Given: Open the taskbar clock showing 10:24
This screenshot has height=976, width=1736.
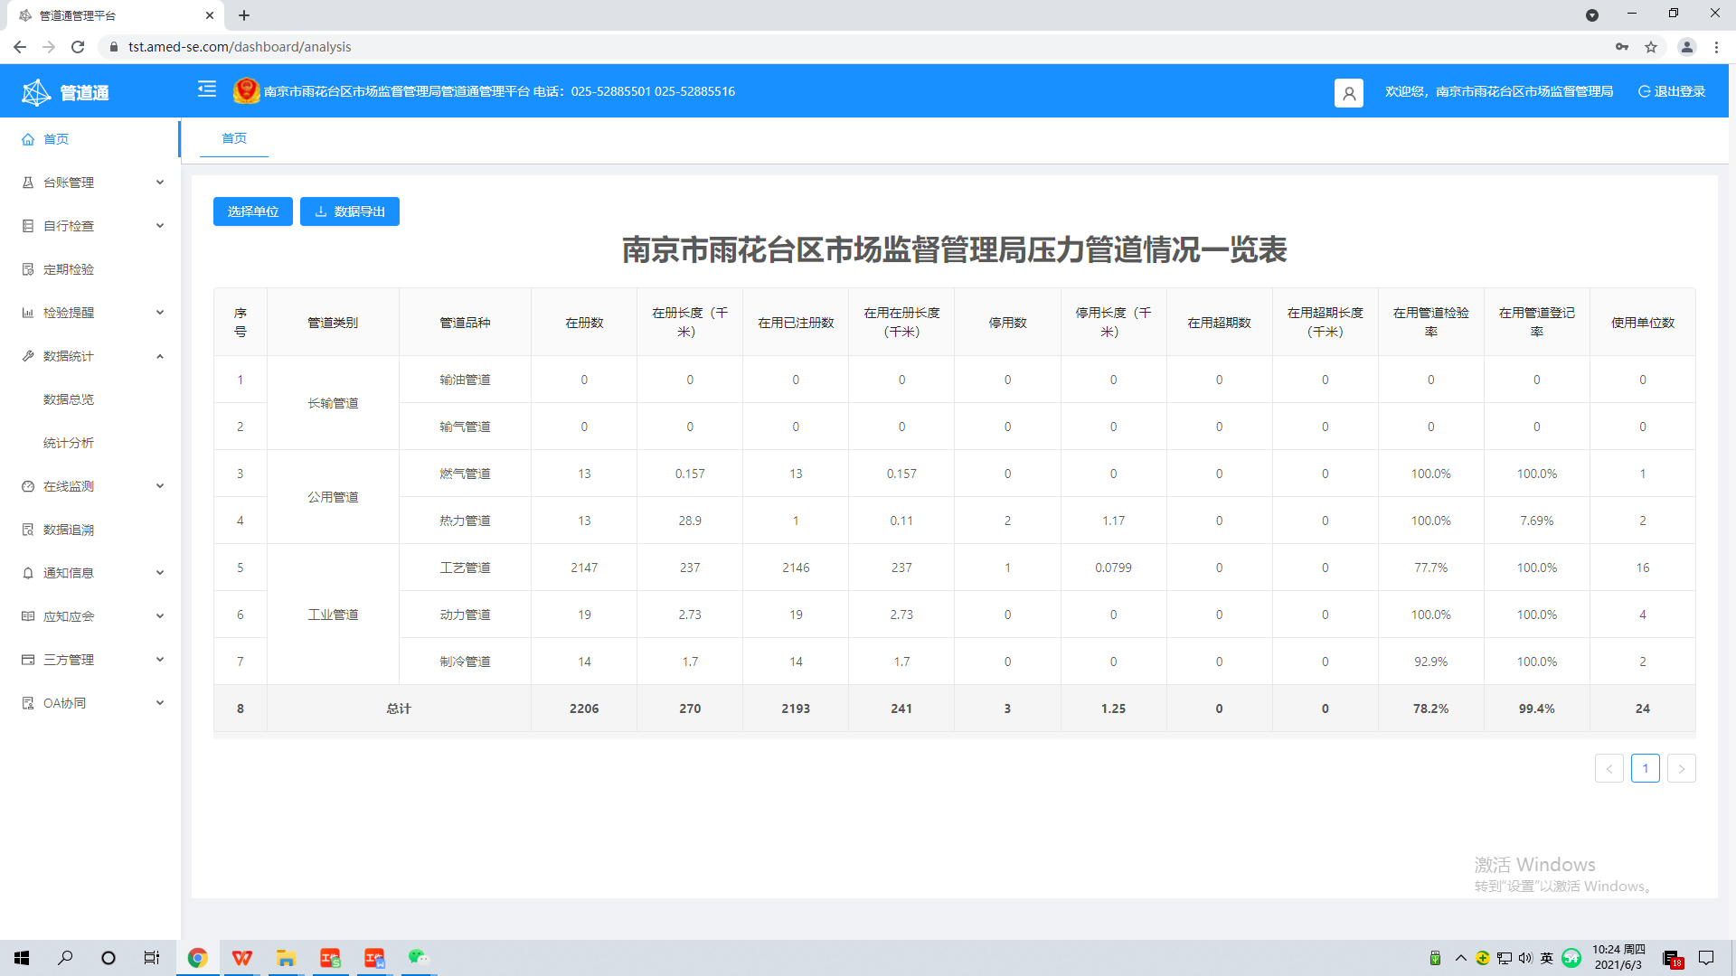Looking at the screenshot, I should tap(1618, 958).
